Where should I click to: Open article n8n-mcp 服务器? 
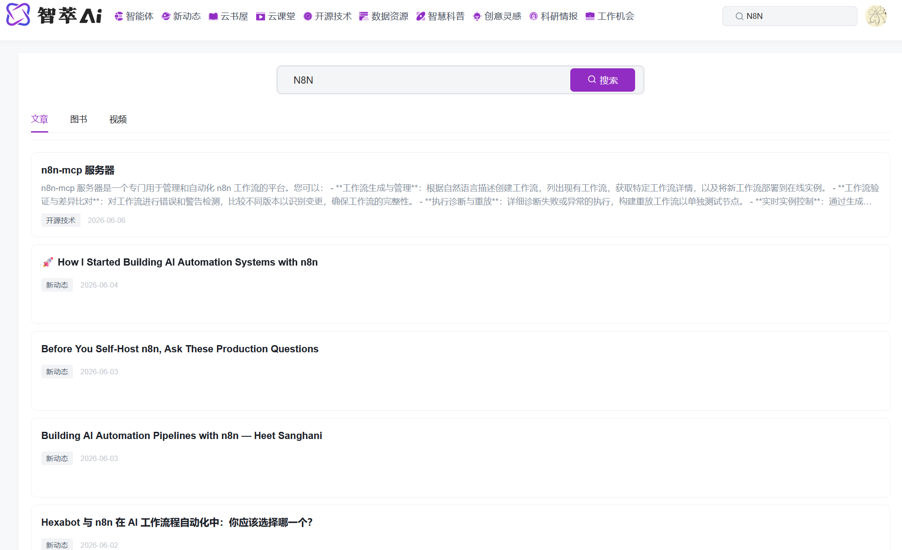78,170
